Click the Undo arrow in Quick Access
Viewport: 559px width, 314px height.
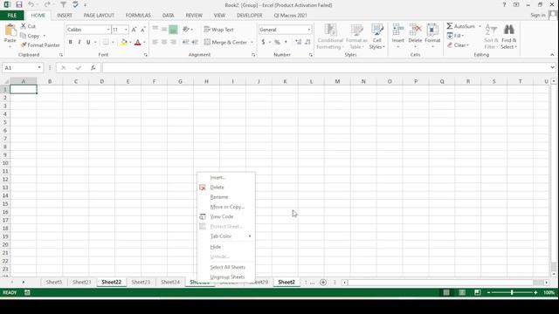tap(31, 4)
